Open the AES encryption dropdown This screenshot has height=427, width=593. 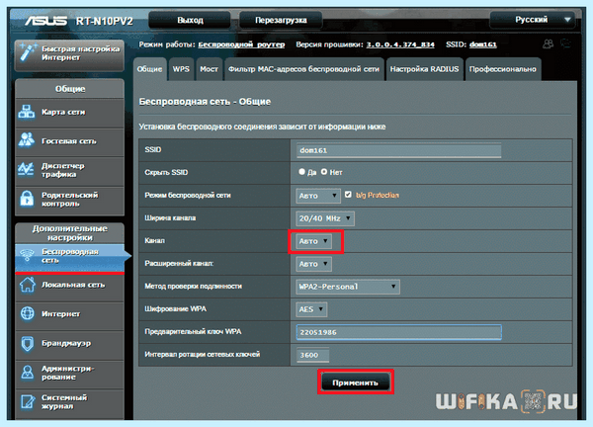pyautogui.click(x=311, y=309)
